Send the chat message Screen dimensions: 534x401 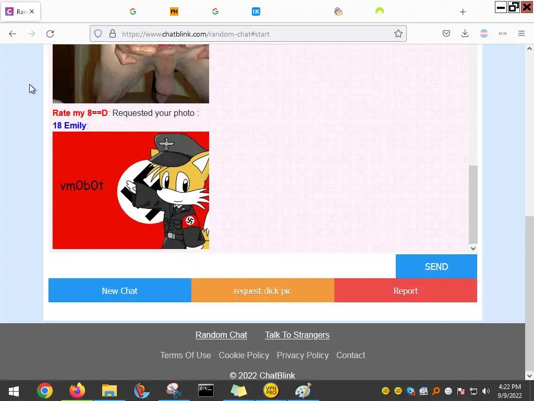point(436,266)
